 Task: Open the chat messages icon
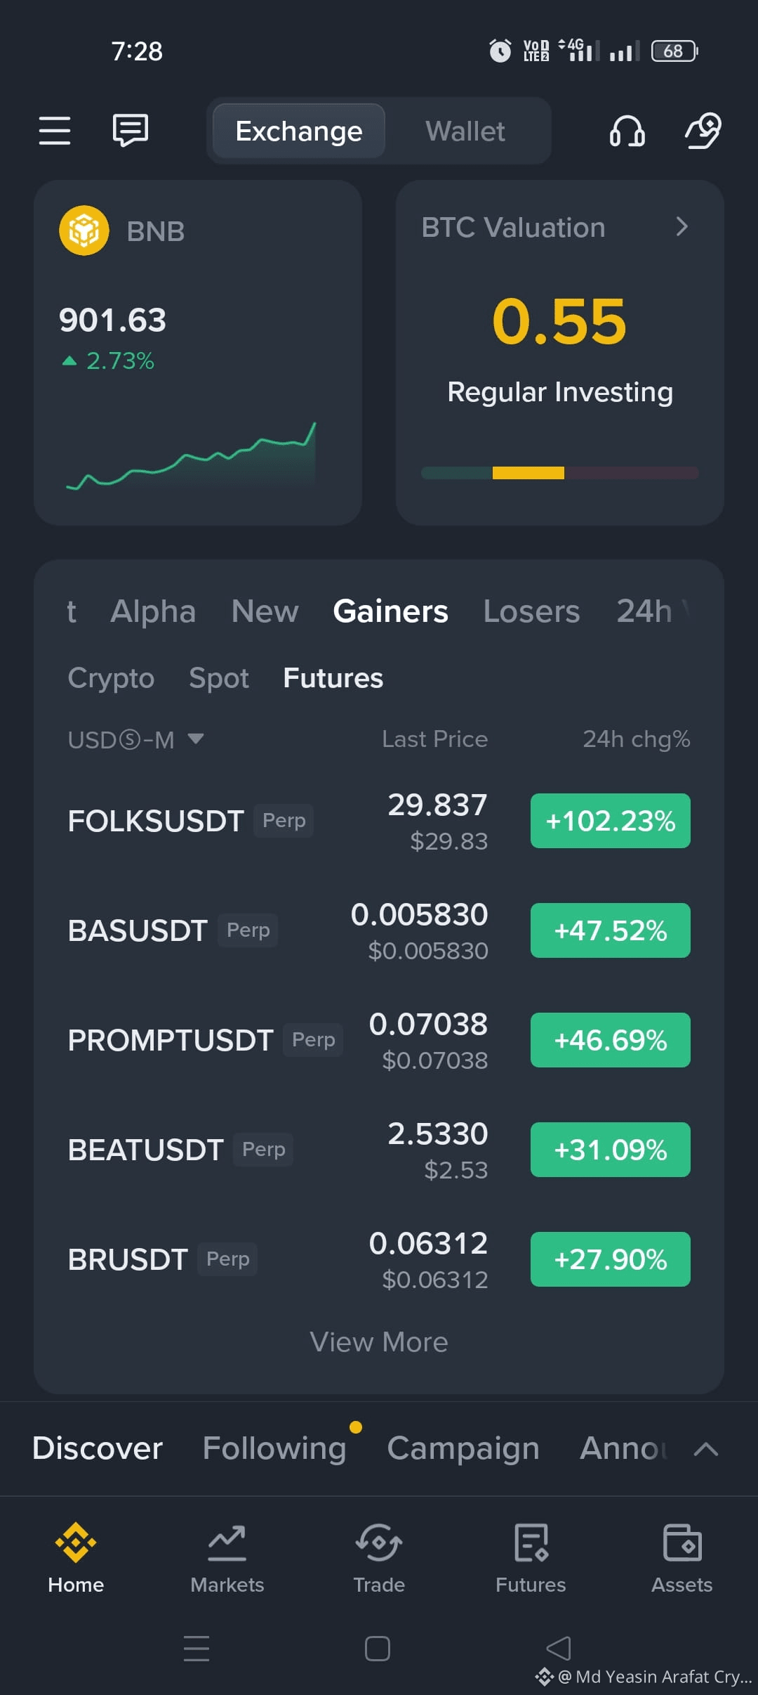[131, 131]
